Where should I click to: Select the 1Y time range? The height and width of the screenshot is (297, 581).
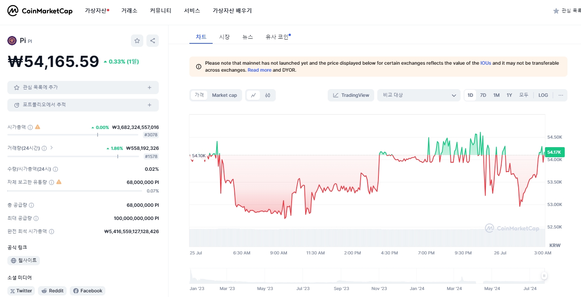tap(509, 95)
